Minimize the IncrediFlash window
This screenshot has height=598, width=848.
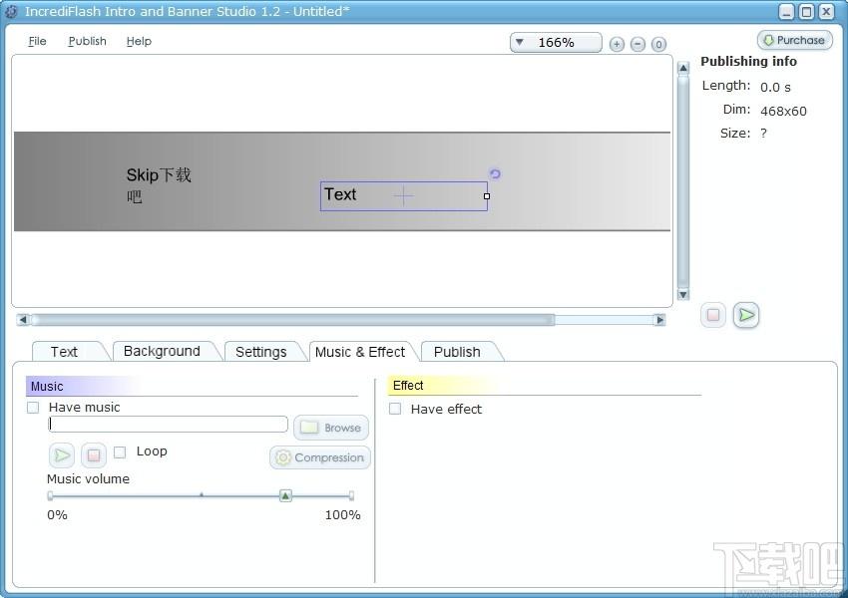(x=787, y=11)
